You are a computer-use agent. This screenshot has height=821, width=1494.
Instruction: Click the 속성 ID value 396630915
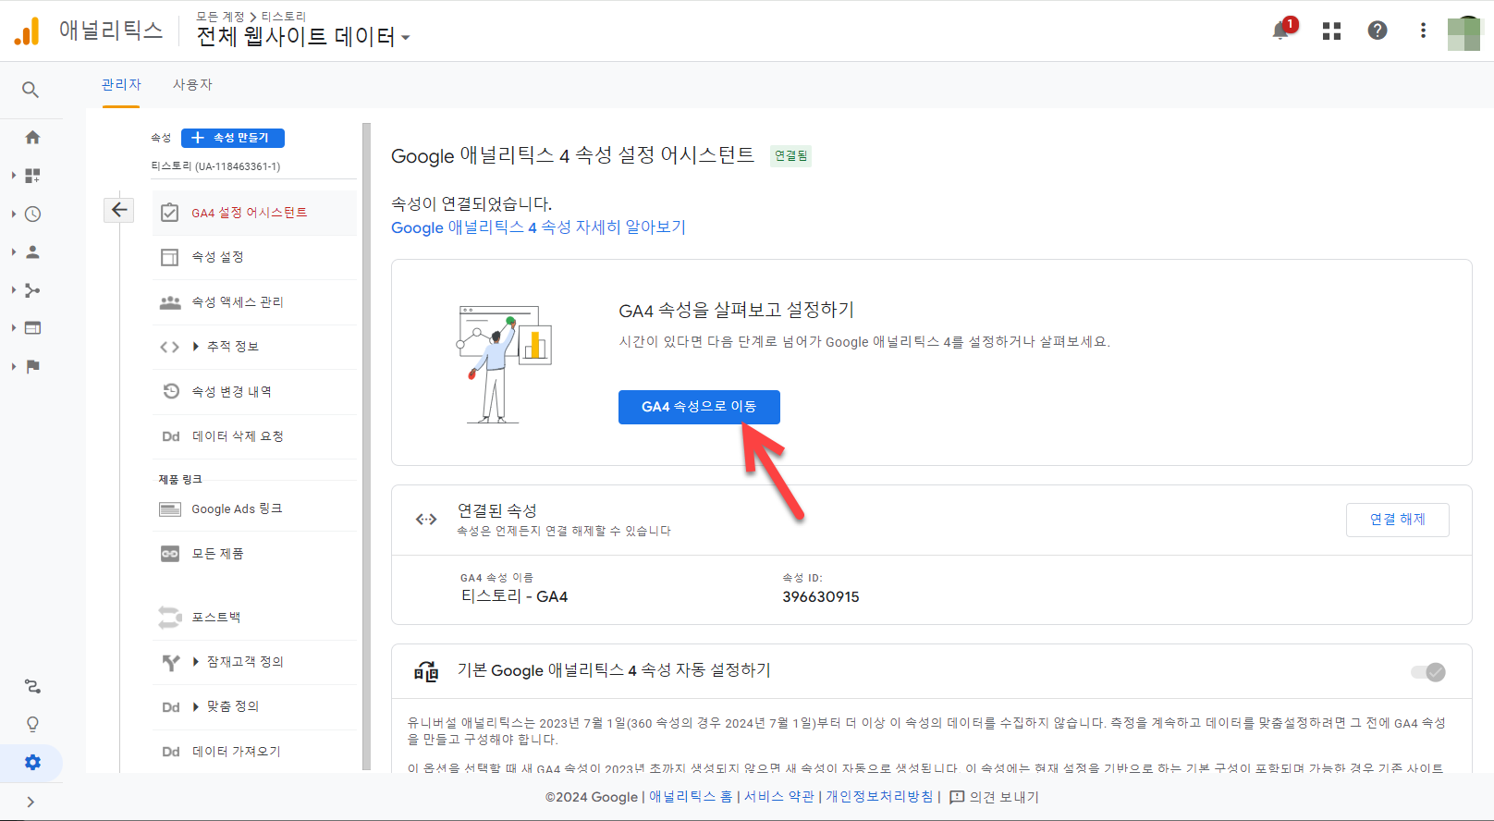(x=821, y=597)
